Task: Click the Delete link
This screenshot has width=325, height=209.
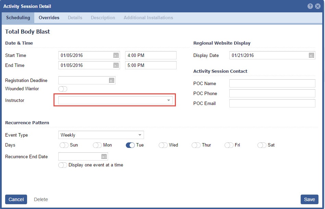Action: click(41, 199)
